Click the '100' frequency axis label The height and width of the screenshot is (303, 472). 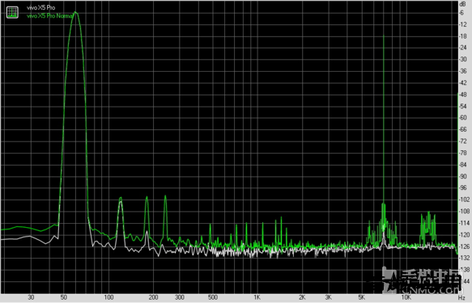point(108,297)
